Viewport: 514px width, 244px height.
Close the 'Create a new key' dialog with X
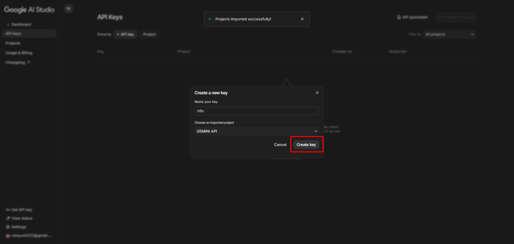tap(317, 93)
